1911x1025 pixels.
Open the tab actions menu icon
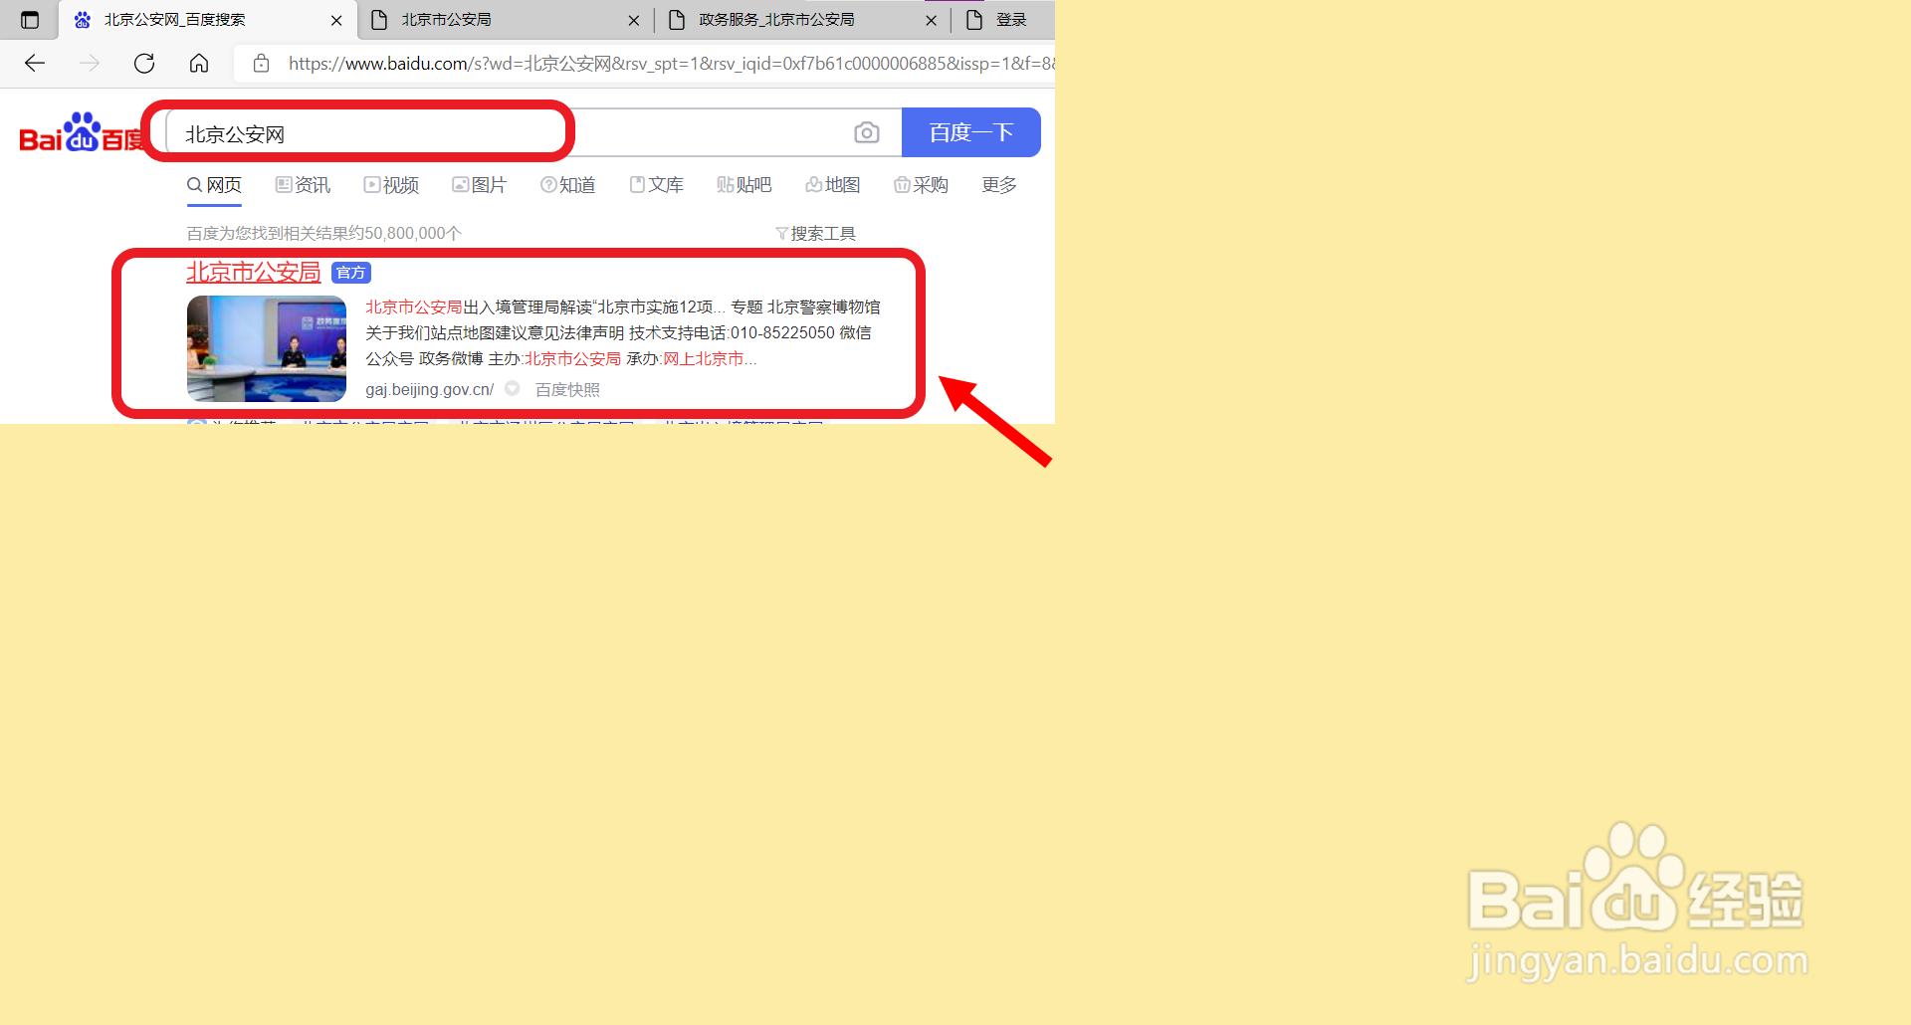(30, 20)
